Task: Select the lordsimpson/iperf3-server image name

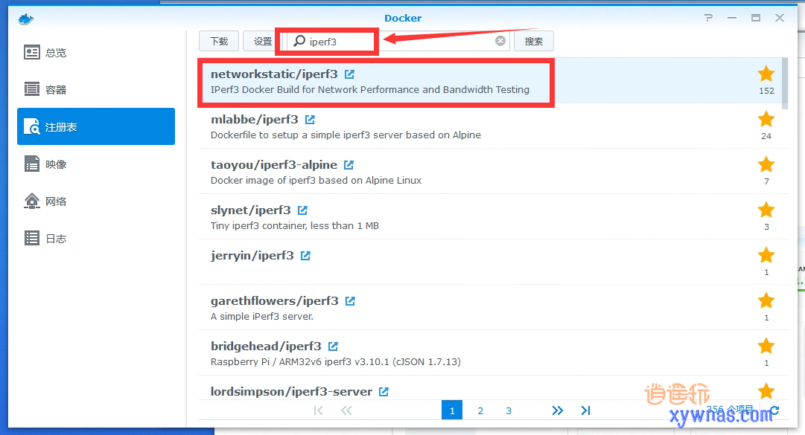Action: 291,391
